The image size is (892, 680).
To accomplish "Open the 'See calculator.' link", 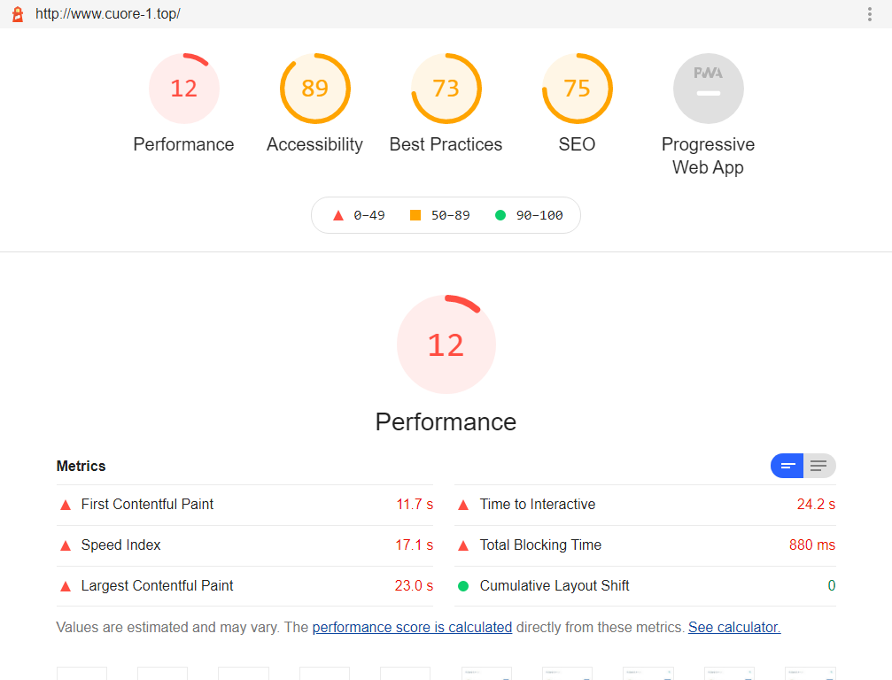I will [x=733, y=627].
